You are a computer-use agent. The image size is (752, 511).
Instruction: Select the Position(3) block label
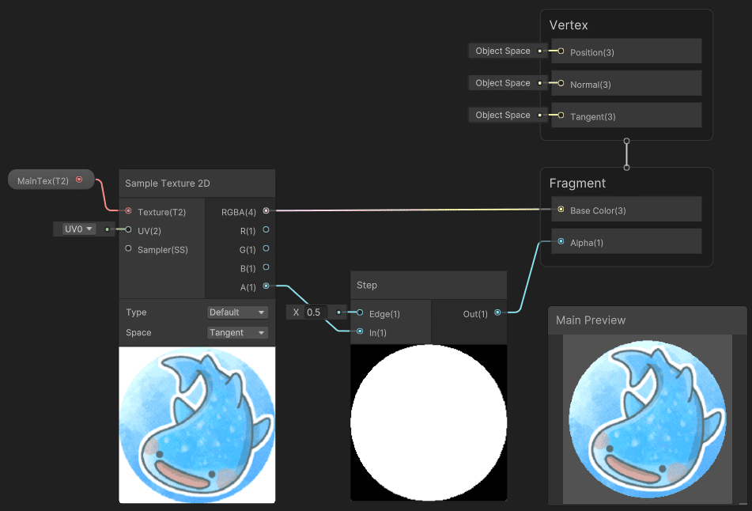point(591,53)
